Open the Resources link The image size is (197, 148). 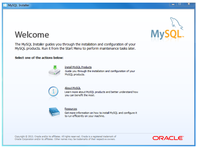click(71, 109)
